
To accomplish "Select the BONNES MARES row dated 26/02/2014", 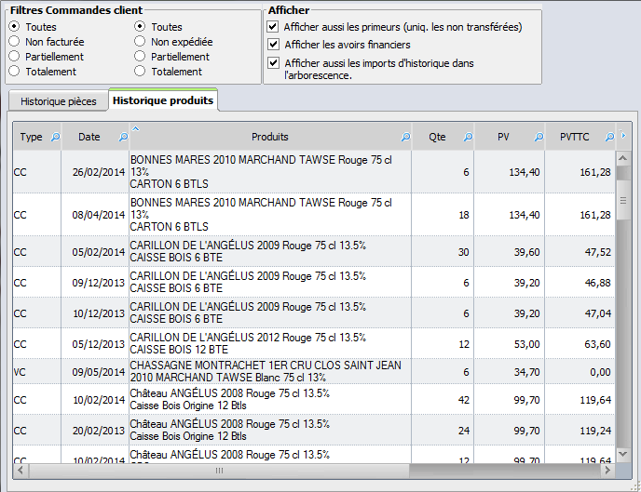I will coord(314,172).
